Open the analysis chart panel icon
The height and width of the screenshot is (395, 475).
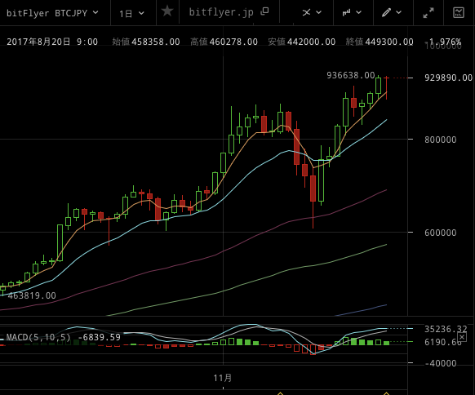[x=459, y=12]
